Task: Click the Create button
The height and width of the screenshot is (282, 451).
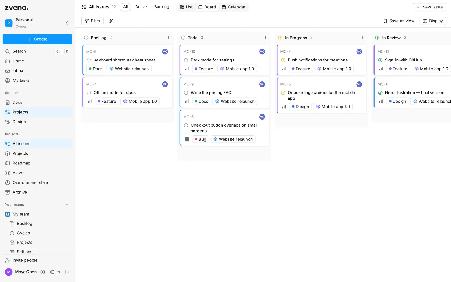Action: coord(37,39)
